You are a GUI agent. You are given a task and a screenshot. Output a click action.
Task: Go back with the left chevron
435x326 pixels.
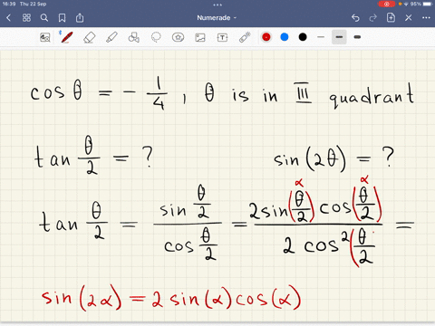click(9, 18)
